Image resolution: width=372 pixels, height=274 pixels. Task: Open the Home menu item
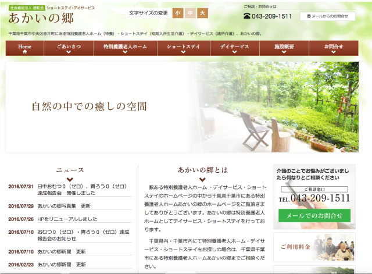pos(24,48)
